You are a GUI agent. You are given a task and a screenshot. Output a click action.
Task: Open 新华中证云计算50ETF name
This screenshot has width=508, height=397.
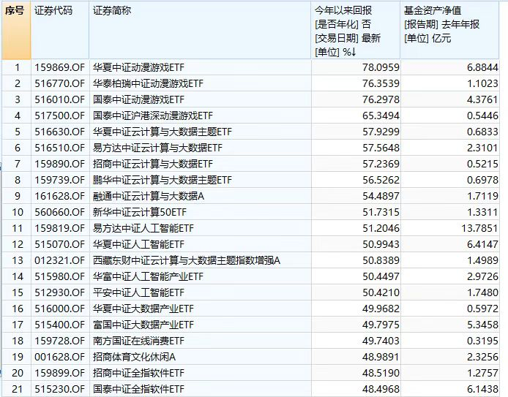tap(140, 212)
